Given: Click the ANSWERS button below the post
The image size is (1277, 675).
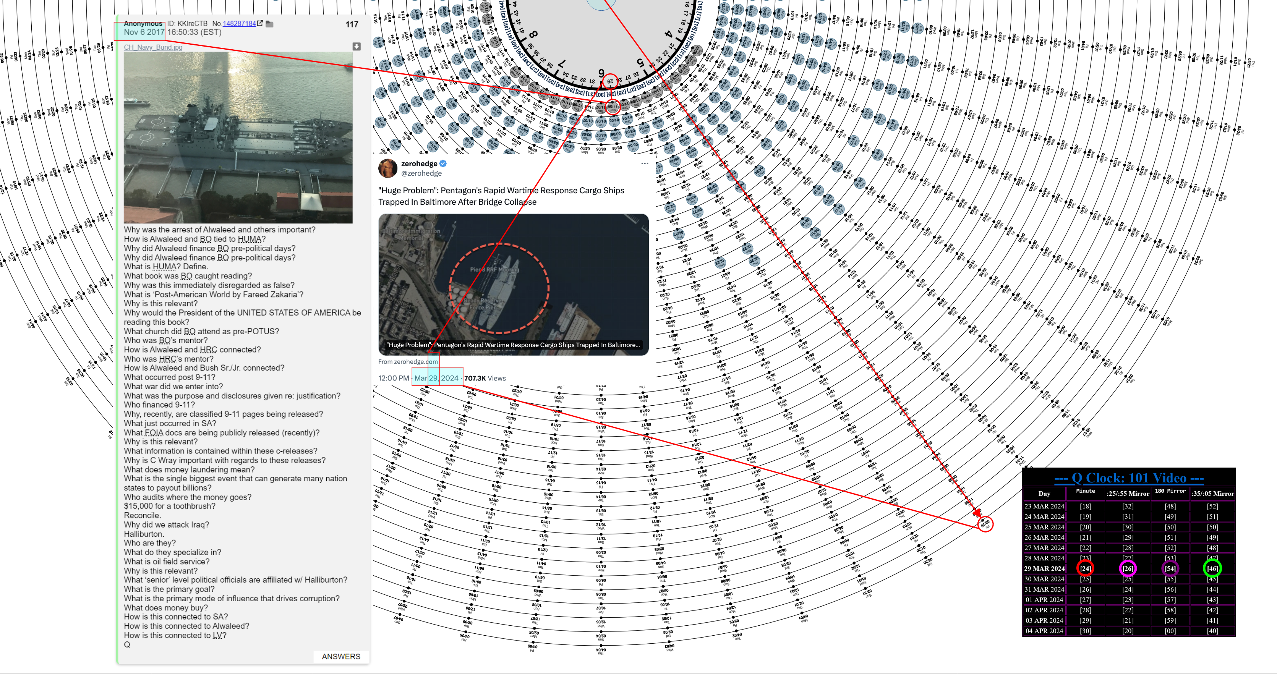Looking at the screenshot, I should (x=341, y=656).
